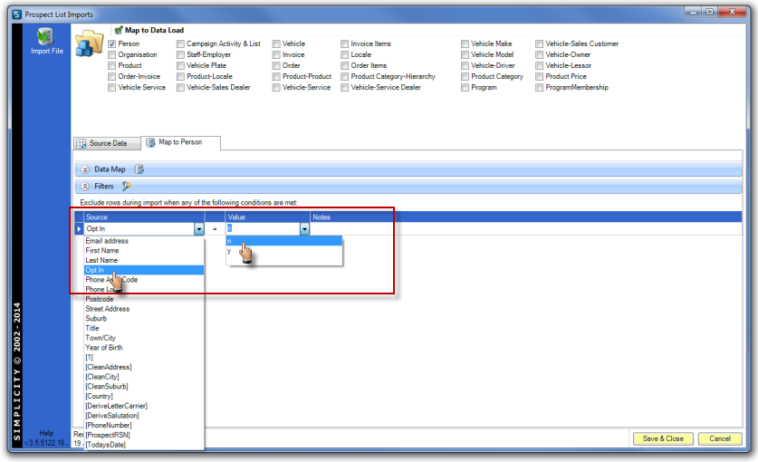The width and height of the screenshot is (758, 462).
Task: Click the equals operator cell
Action: point(215,229)
